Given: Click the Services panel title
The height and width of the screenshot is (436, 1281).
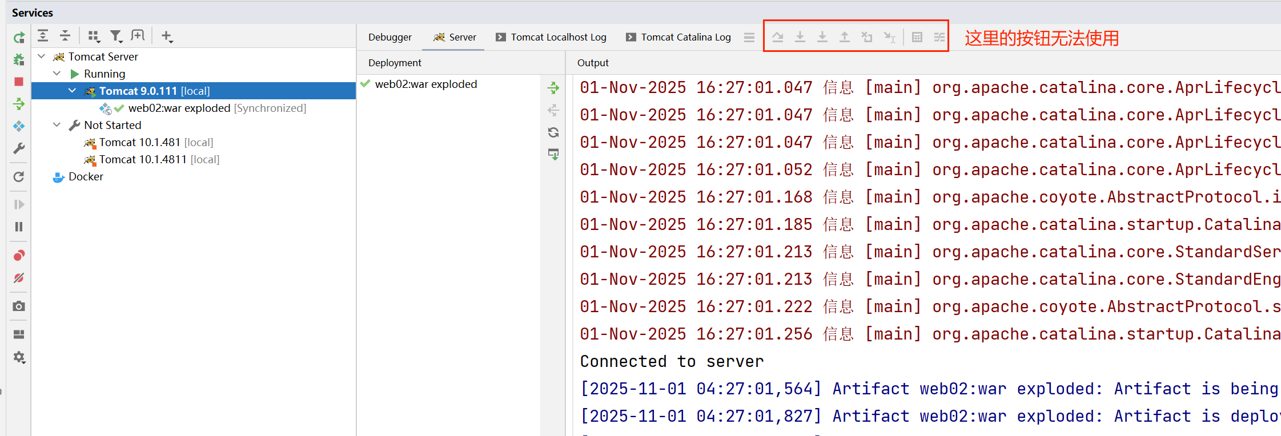Looking at the screenshot, I should tap(33, 13).
